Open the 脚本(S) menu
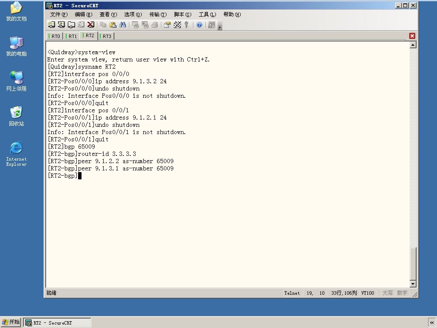 pos(183,14)
